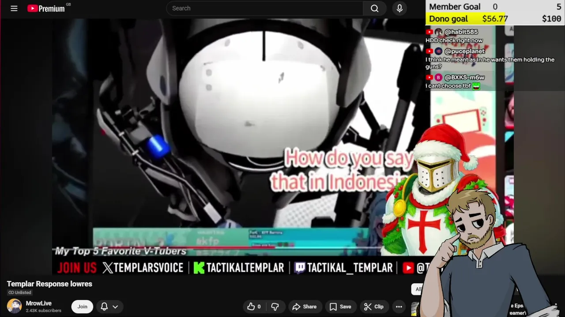
Task: Expand notification options chevron
Action: coord(115,307)
